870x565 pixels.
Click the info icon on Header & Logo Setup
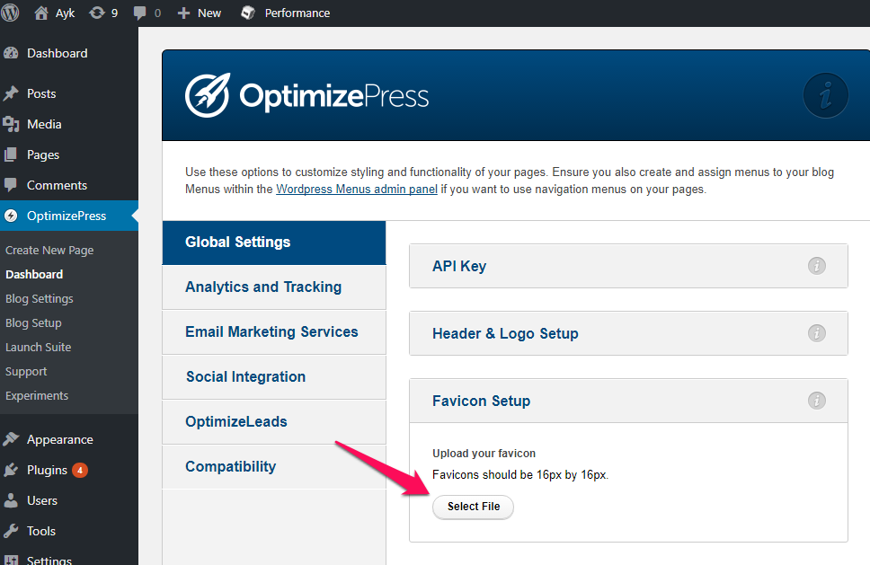click(816, 333)
